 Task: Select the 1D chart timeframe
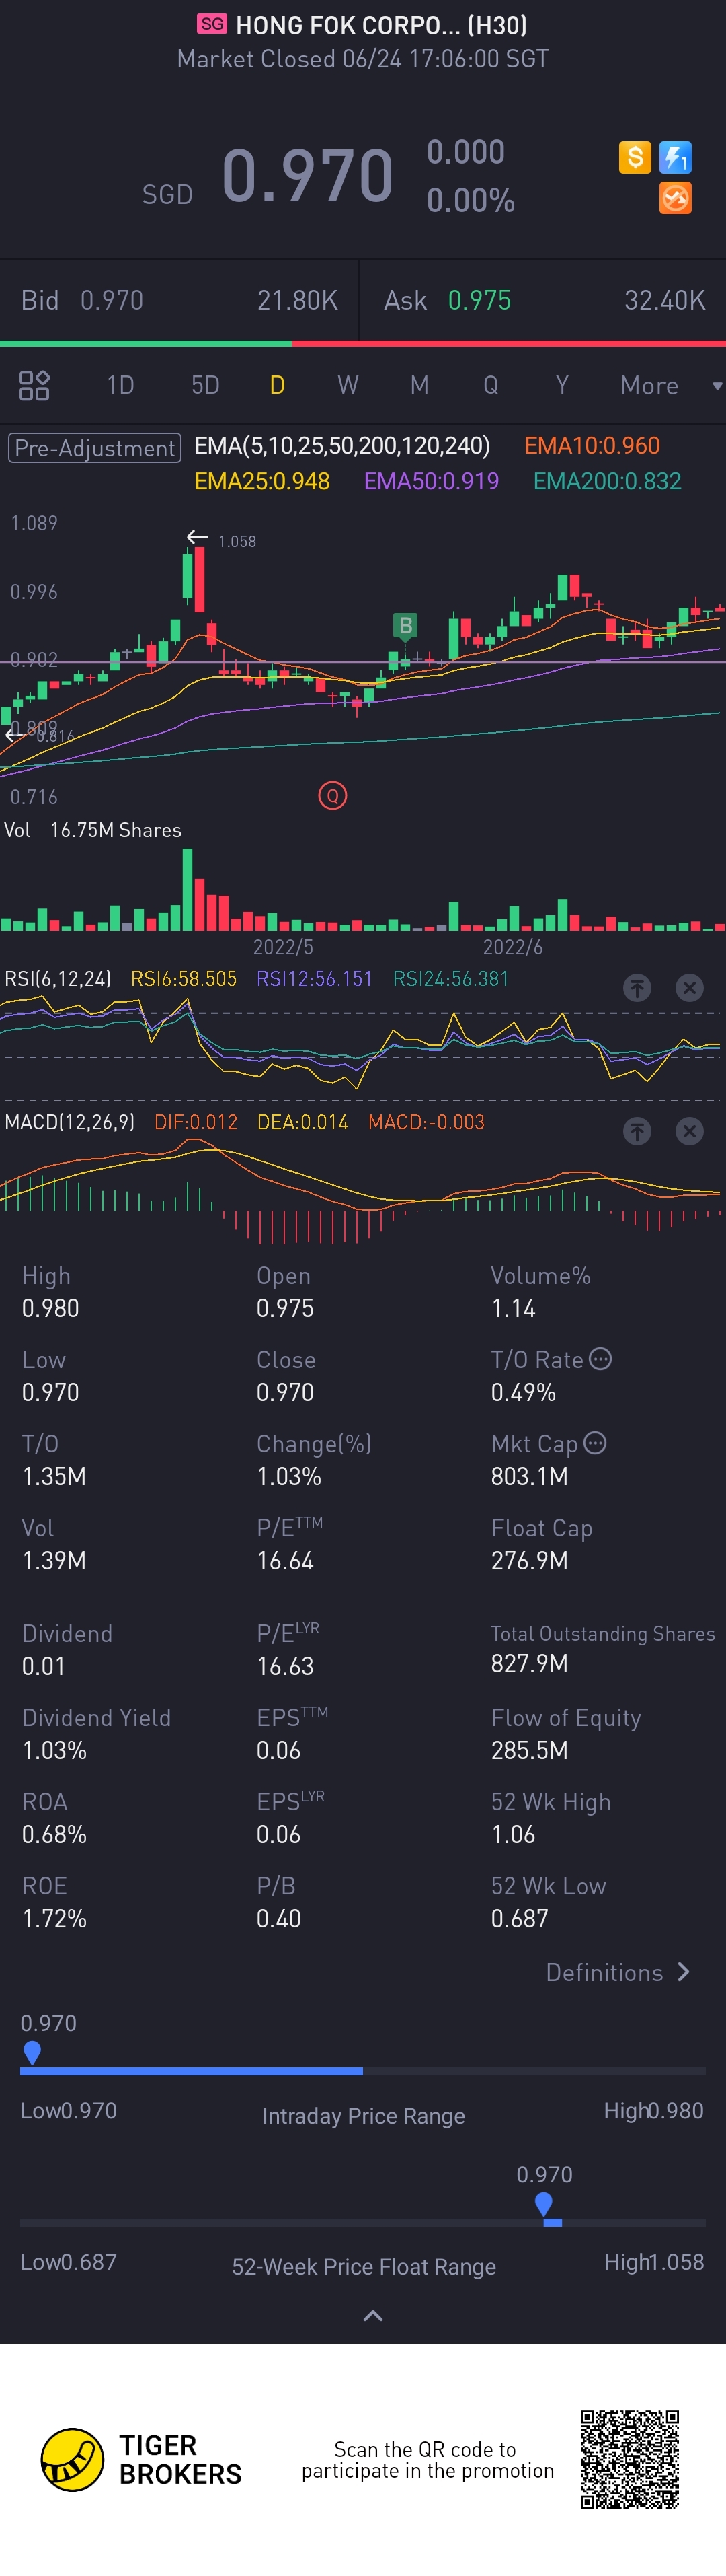tap(120, 385)
